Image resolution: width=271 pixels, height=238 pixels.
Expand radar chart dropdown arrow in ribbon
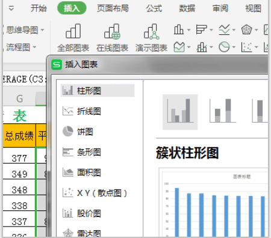click(x=257, y=30)
